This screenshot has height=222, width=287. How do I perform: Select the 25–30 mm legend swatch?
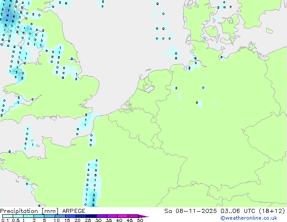pyautogui.click(x=91, y=216)
